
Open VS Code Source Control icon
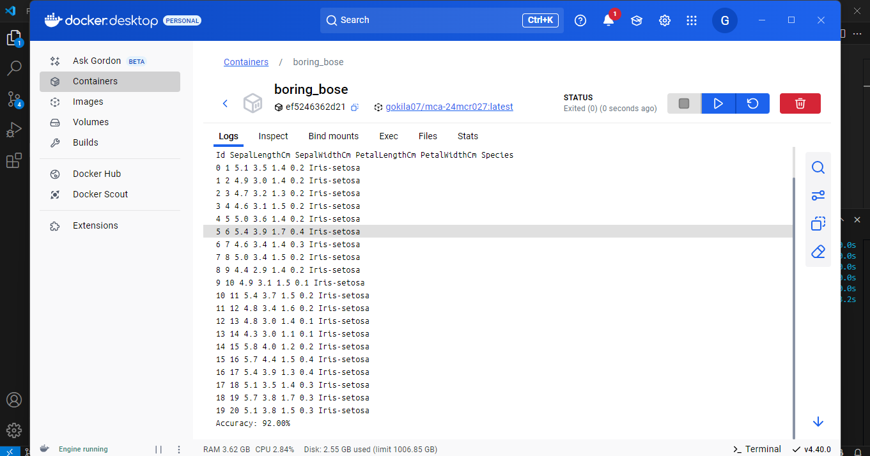pos(14,99)
